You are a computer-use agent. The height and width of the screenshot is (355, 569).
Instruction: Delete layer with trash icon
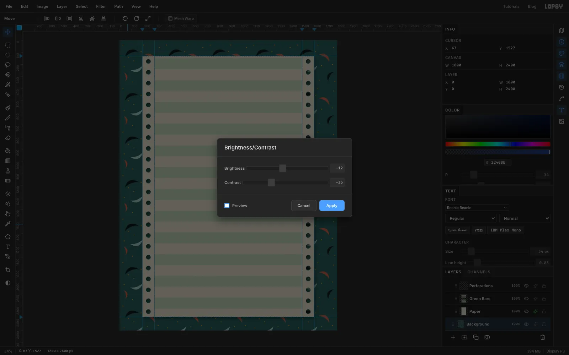tap(543, 337)
